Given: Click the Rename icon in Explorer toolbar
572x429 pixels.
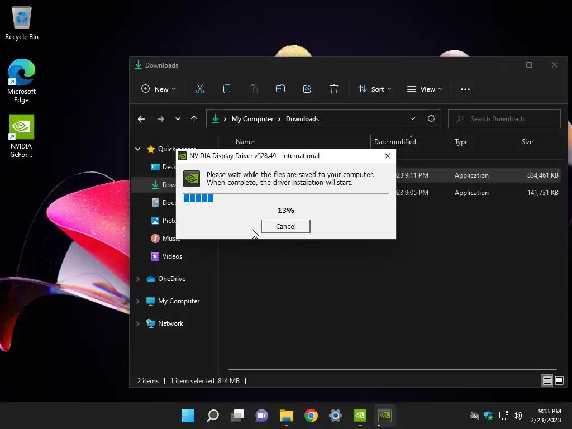Looking at the screenshot, I should tap(280, 89).
